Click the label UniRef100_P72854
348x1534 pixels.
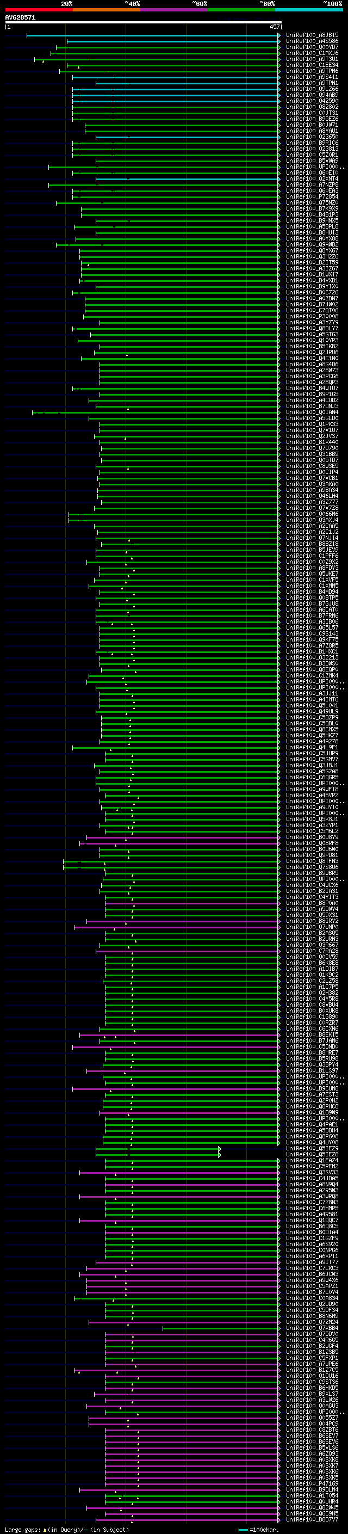tap(312, 196)
